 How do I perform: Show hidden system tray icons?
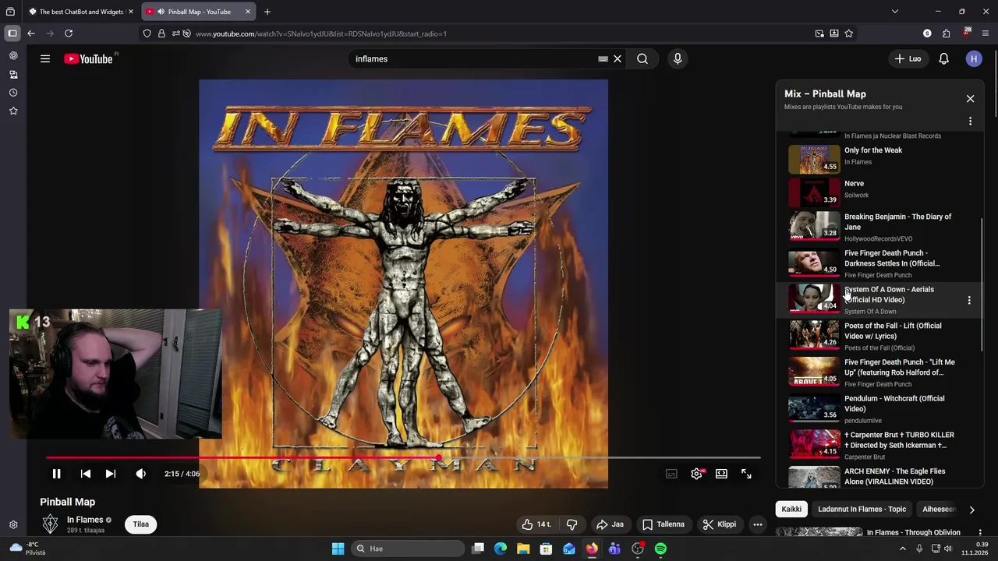pos(903,549)
